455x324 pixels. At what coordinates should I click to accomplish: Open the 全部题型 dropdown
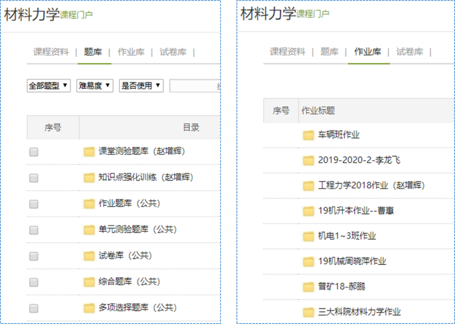(x=49, y=86)
